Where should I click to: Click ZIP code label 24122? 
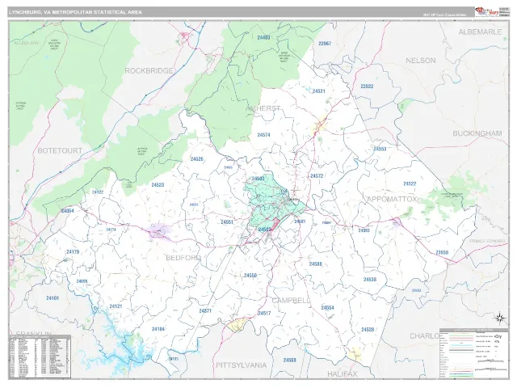[98, 192]
